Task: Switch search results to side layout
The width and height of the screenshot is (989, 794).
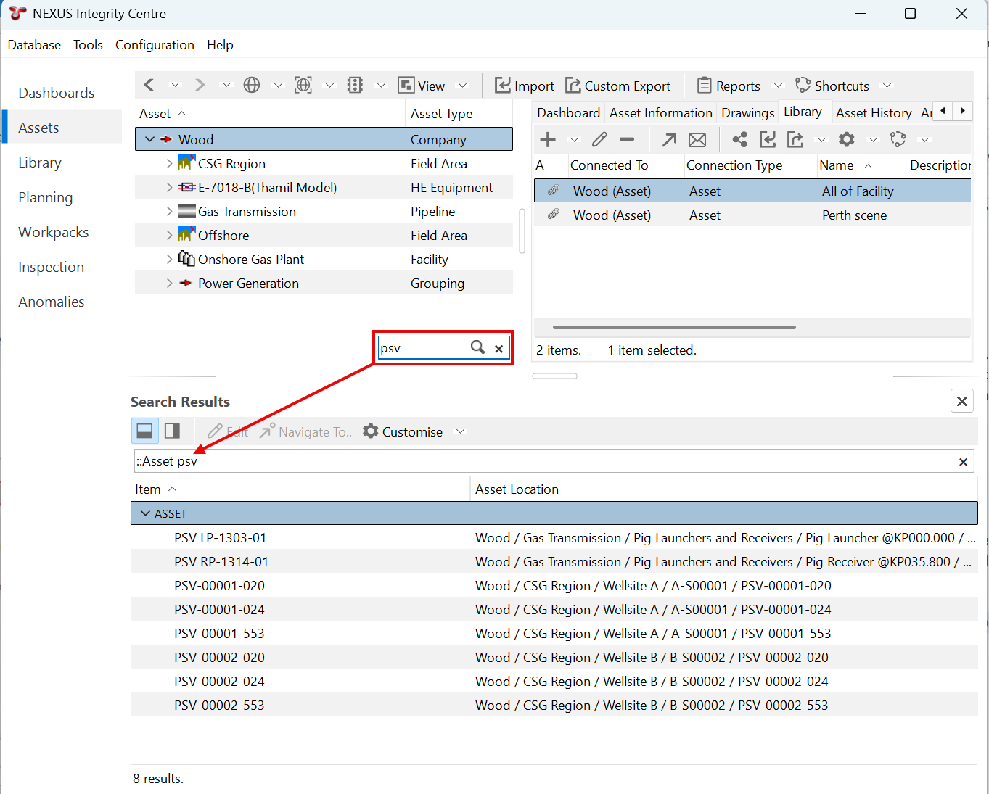Action: [x=172, y=431]
